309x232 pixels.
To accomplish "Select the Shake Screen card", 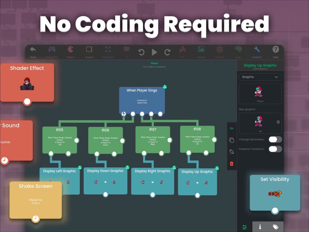I will (35, 200).
